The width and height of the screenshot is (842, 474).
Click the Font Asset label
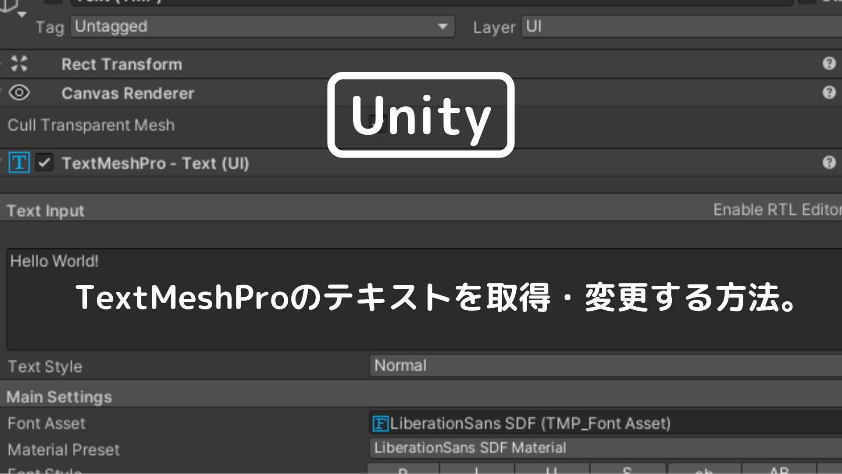coord(46,423)
